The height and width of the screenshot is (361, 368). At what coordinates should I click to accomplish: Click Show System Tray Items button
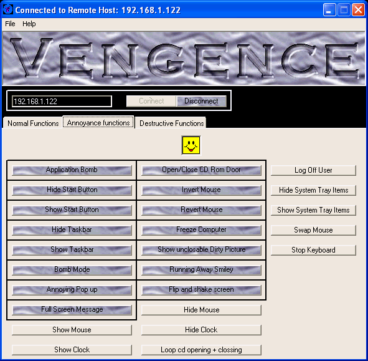313,210
